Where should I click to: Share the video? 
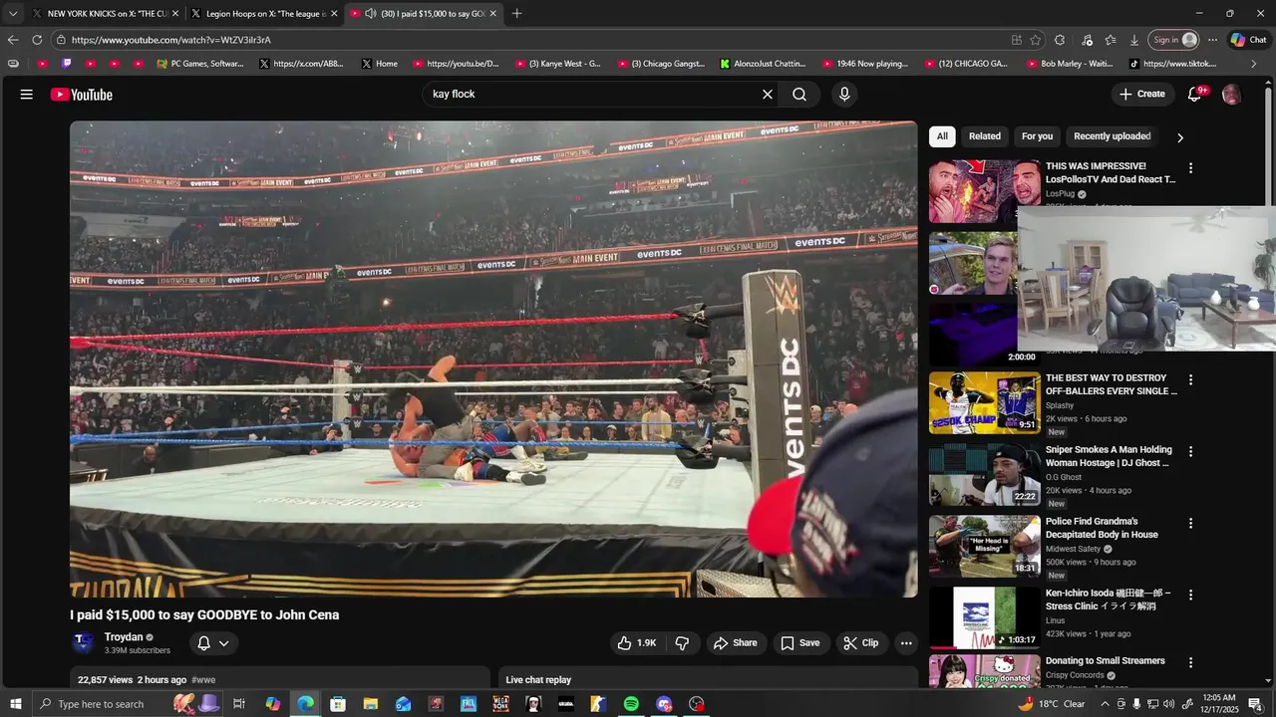click(x=736, y=643)
